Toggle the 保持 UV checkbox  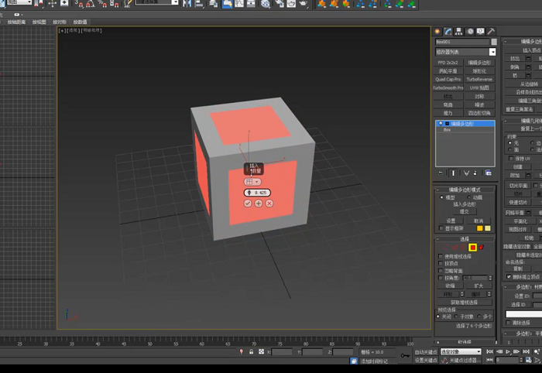pos(511,159)
